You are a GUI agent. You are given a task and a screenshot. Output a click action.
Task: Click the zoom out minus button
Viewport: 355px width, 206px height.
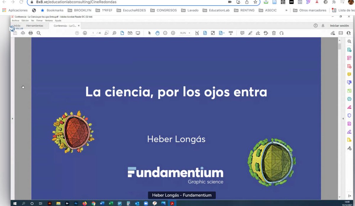click(165, 33)
